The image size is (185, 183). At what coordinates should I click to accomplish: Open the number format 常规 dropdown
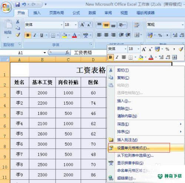point(183,25)
